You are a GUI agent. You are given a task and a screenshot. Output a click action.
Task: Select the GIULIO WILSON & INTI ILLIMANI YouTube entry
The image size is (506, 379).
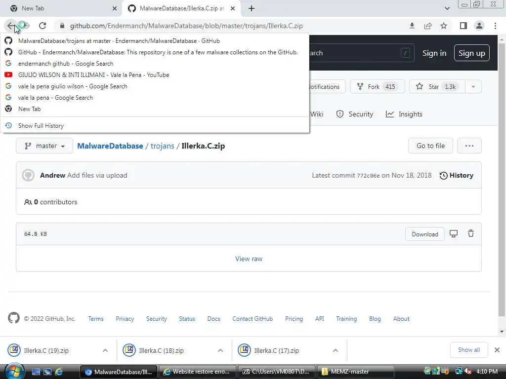pos(155,75)
